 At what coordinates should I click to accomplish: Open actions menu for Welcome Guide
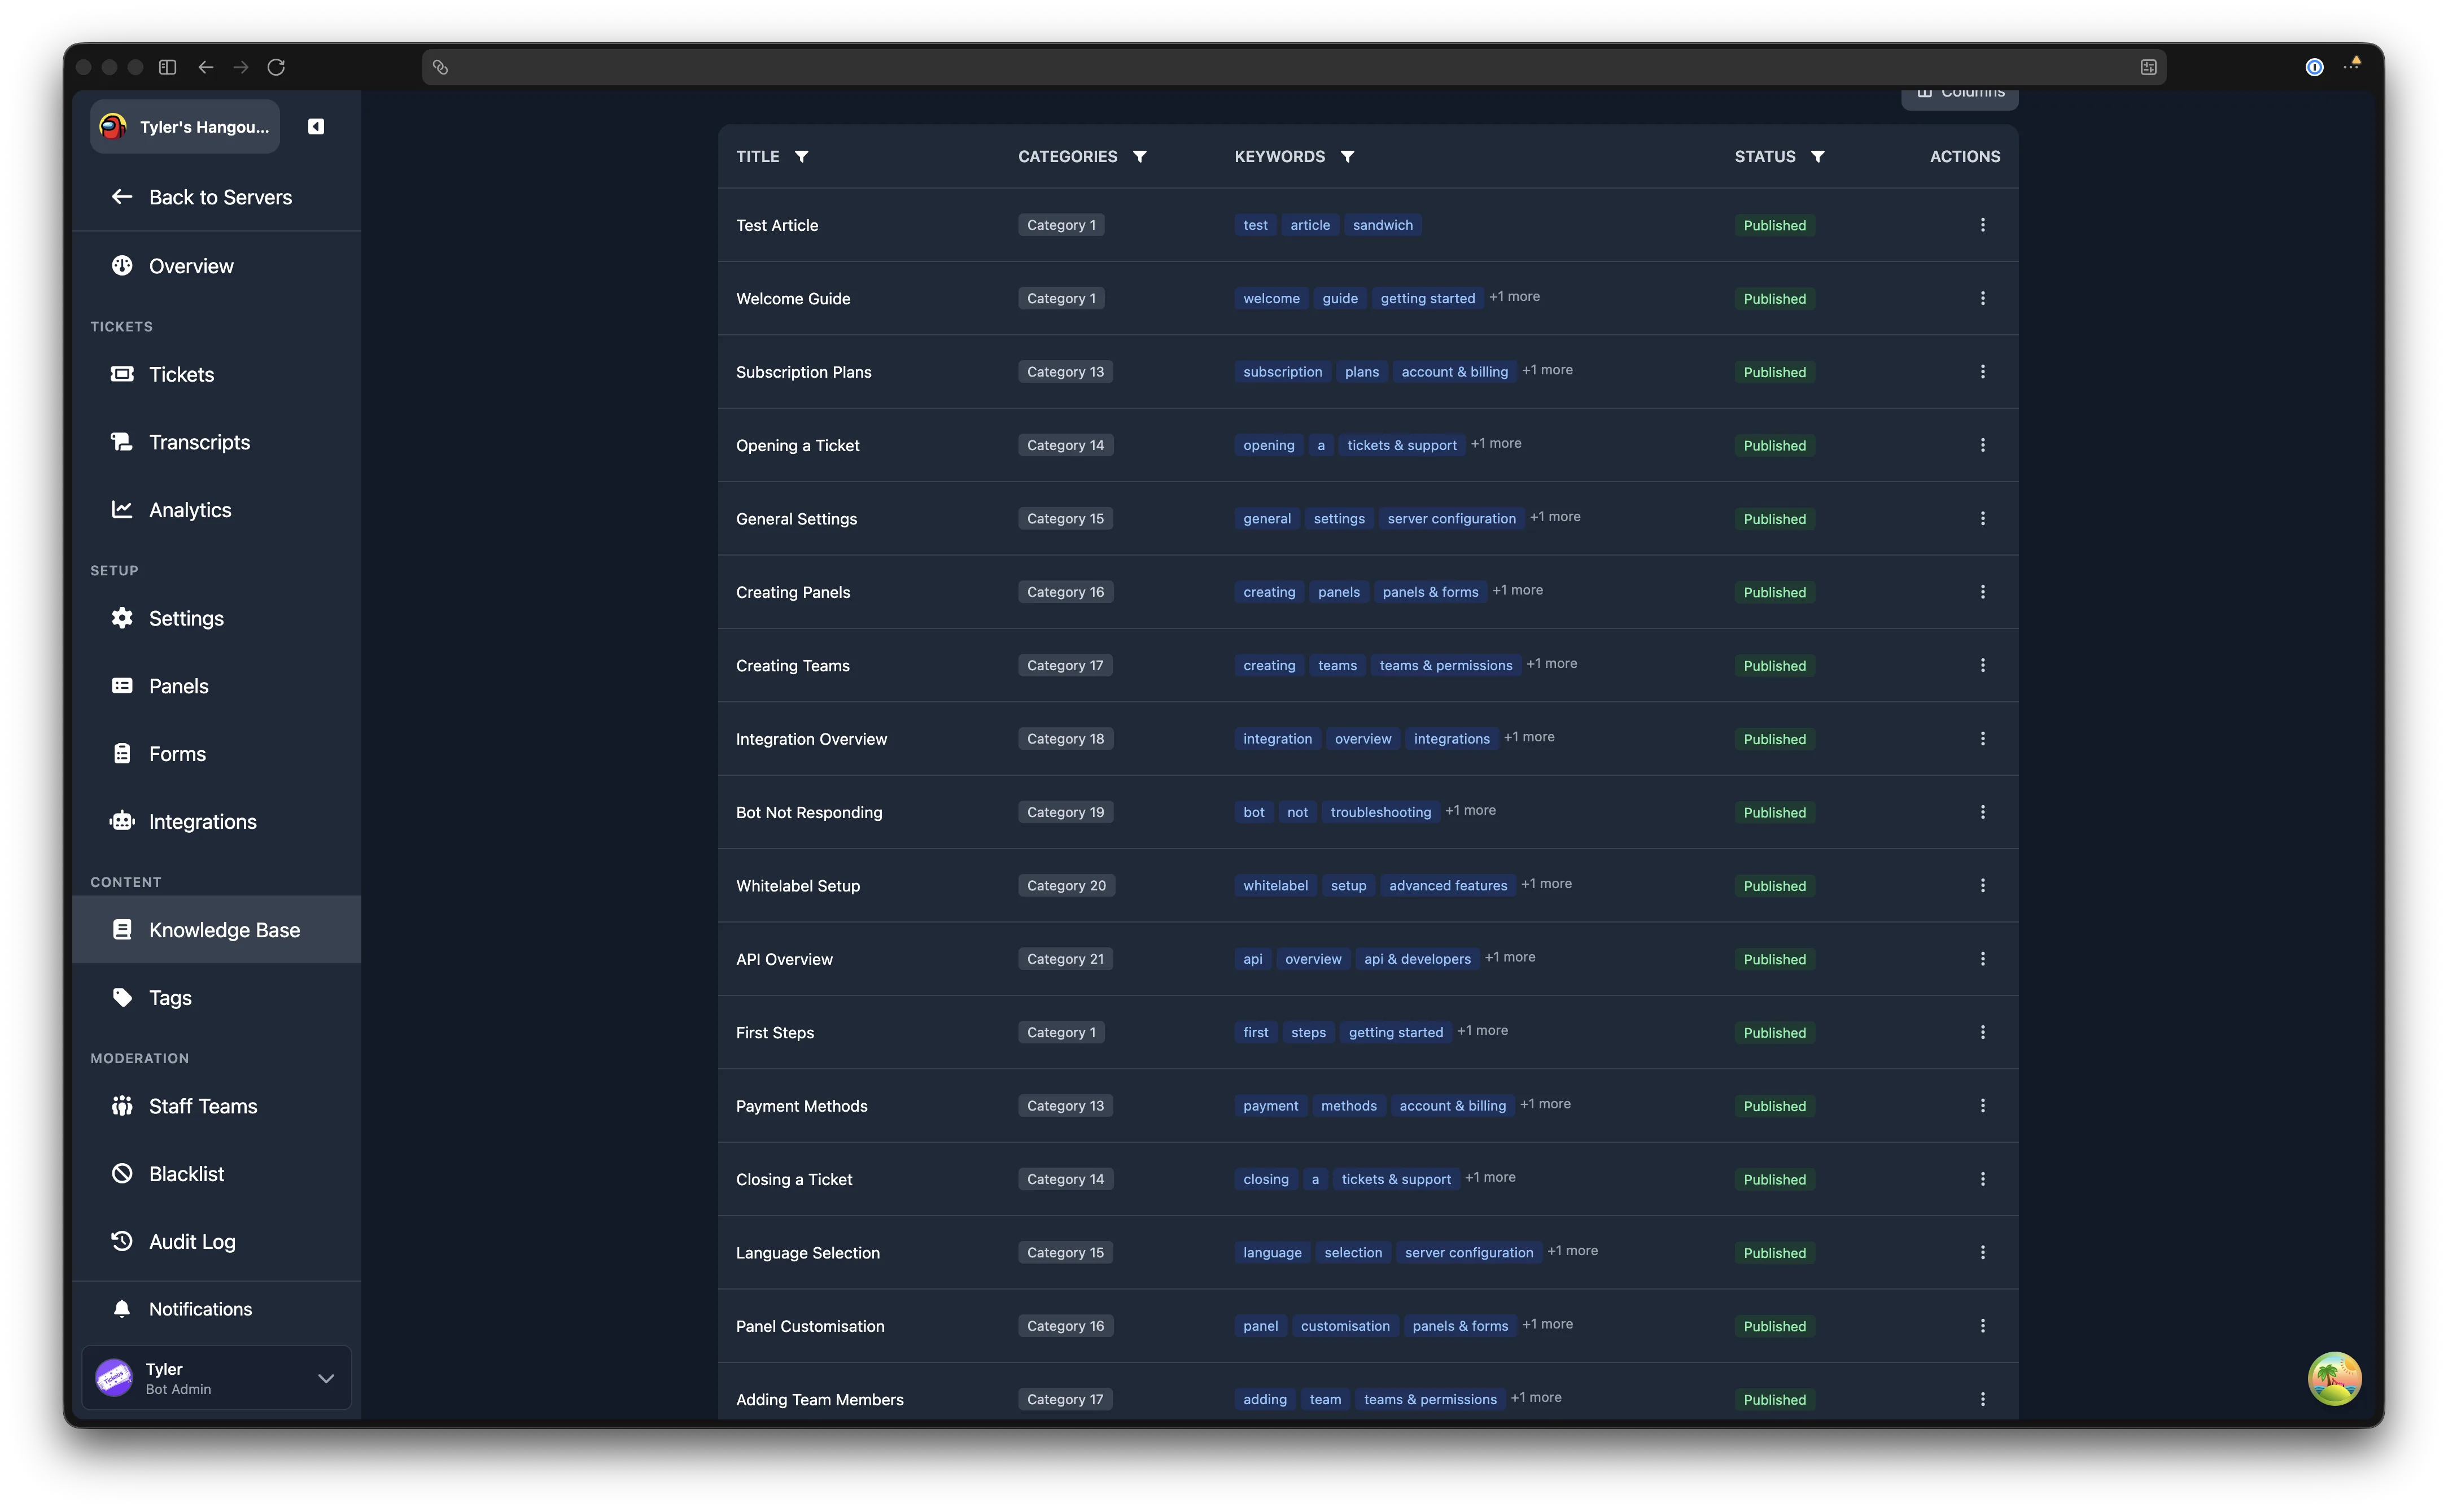tap(1983, 298)
